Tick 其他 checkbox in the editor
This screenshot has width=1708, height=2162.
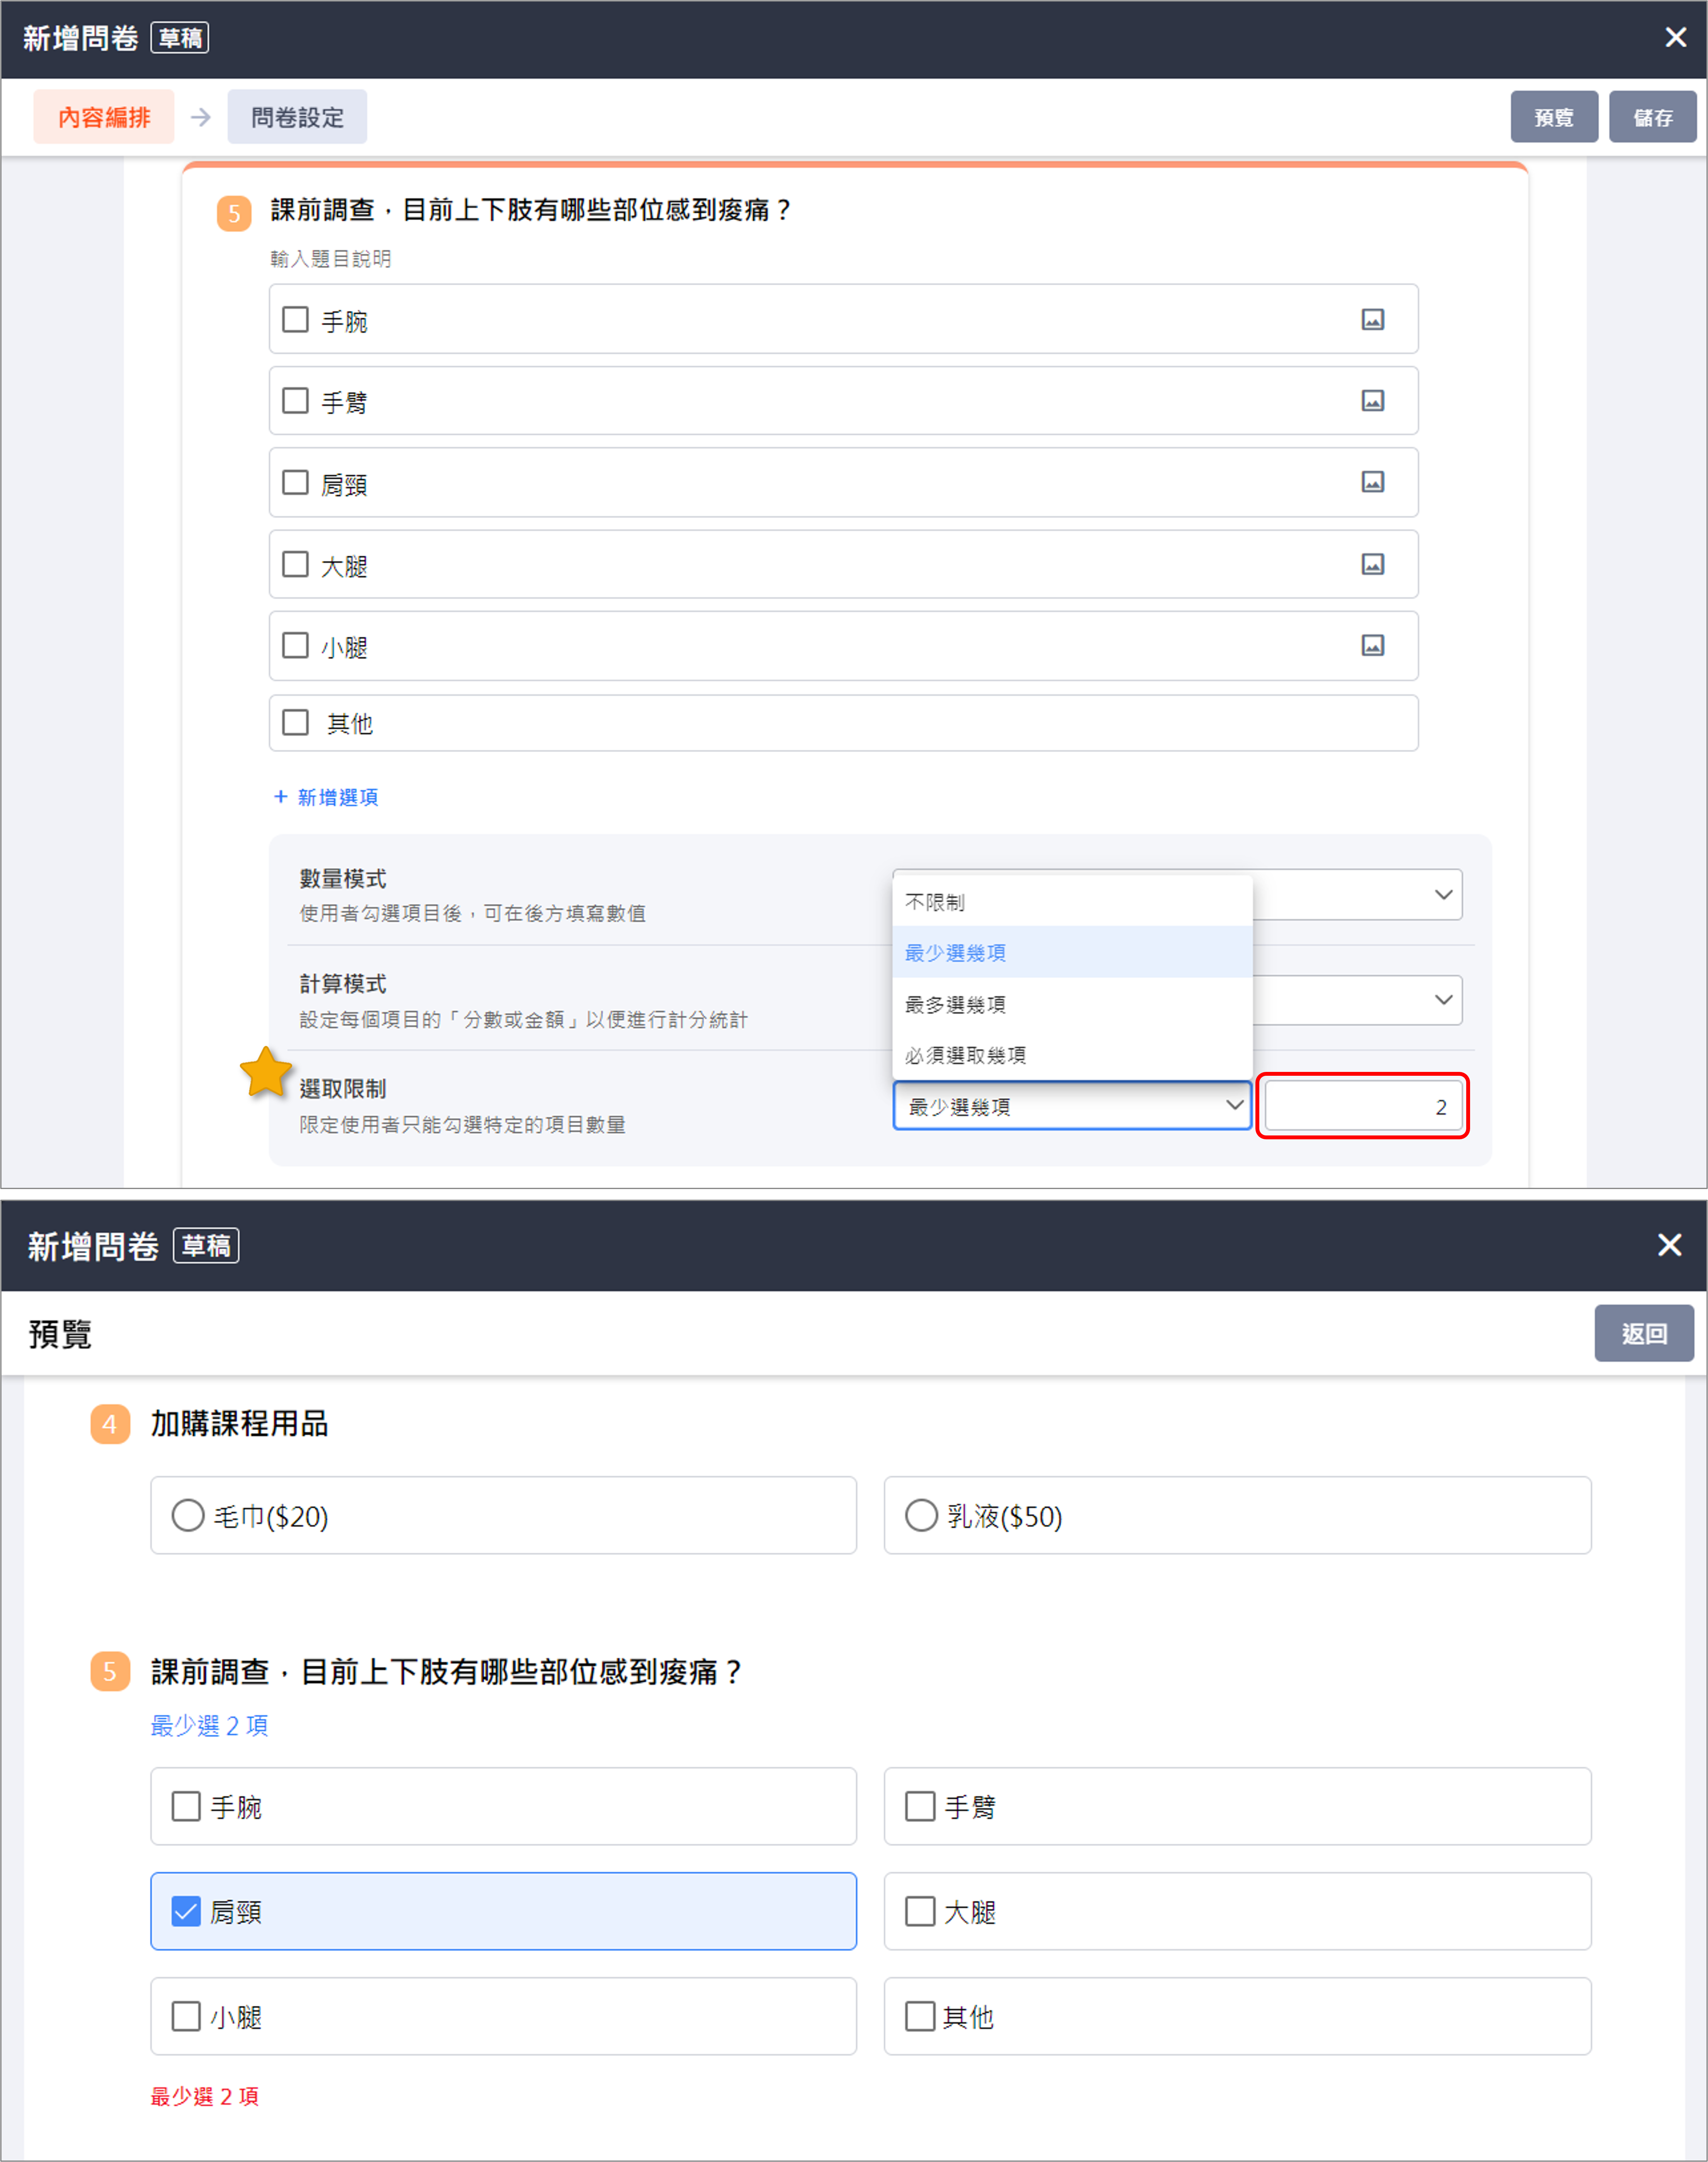(295, 722)
